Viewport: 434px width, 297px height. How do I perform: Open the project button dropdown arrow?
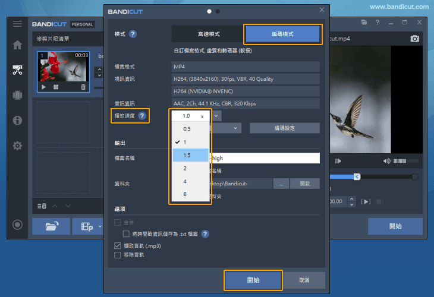100,226
